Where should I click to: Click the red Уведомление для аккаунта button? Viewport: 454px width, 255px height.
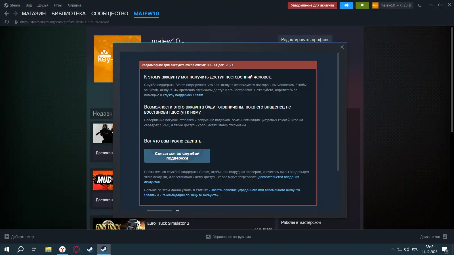click(312, 5)
